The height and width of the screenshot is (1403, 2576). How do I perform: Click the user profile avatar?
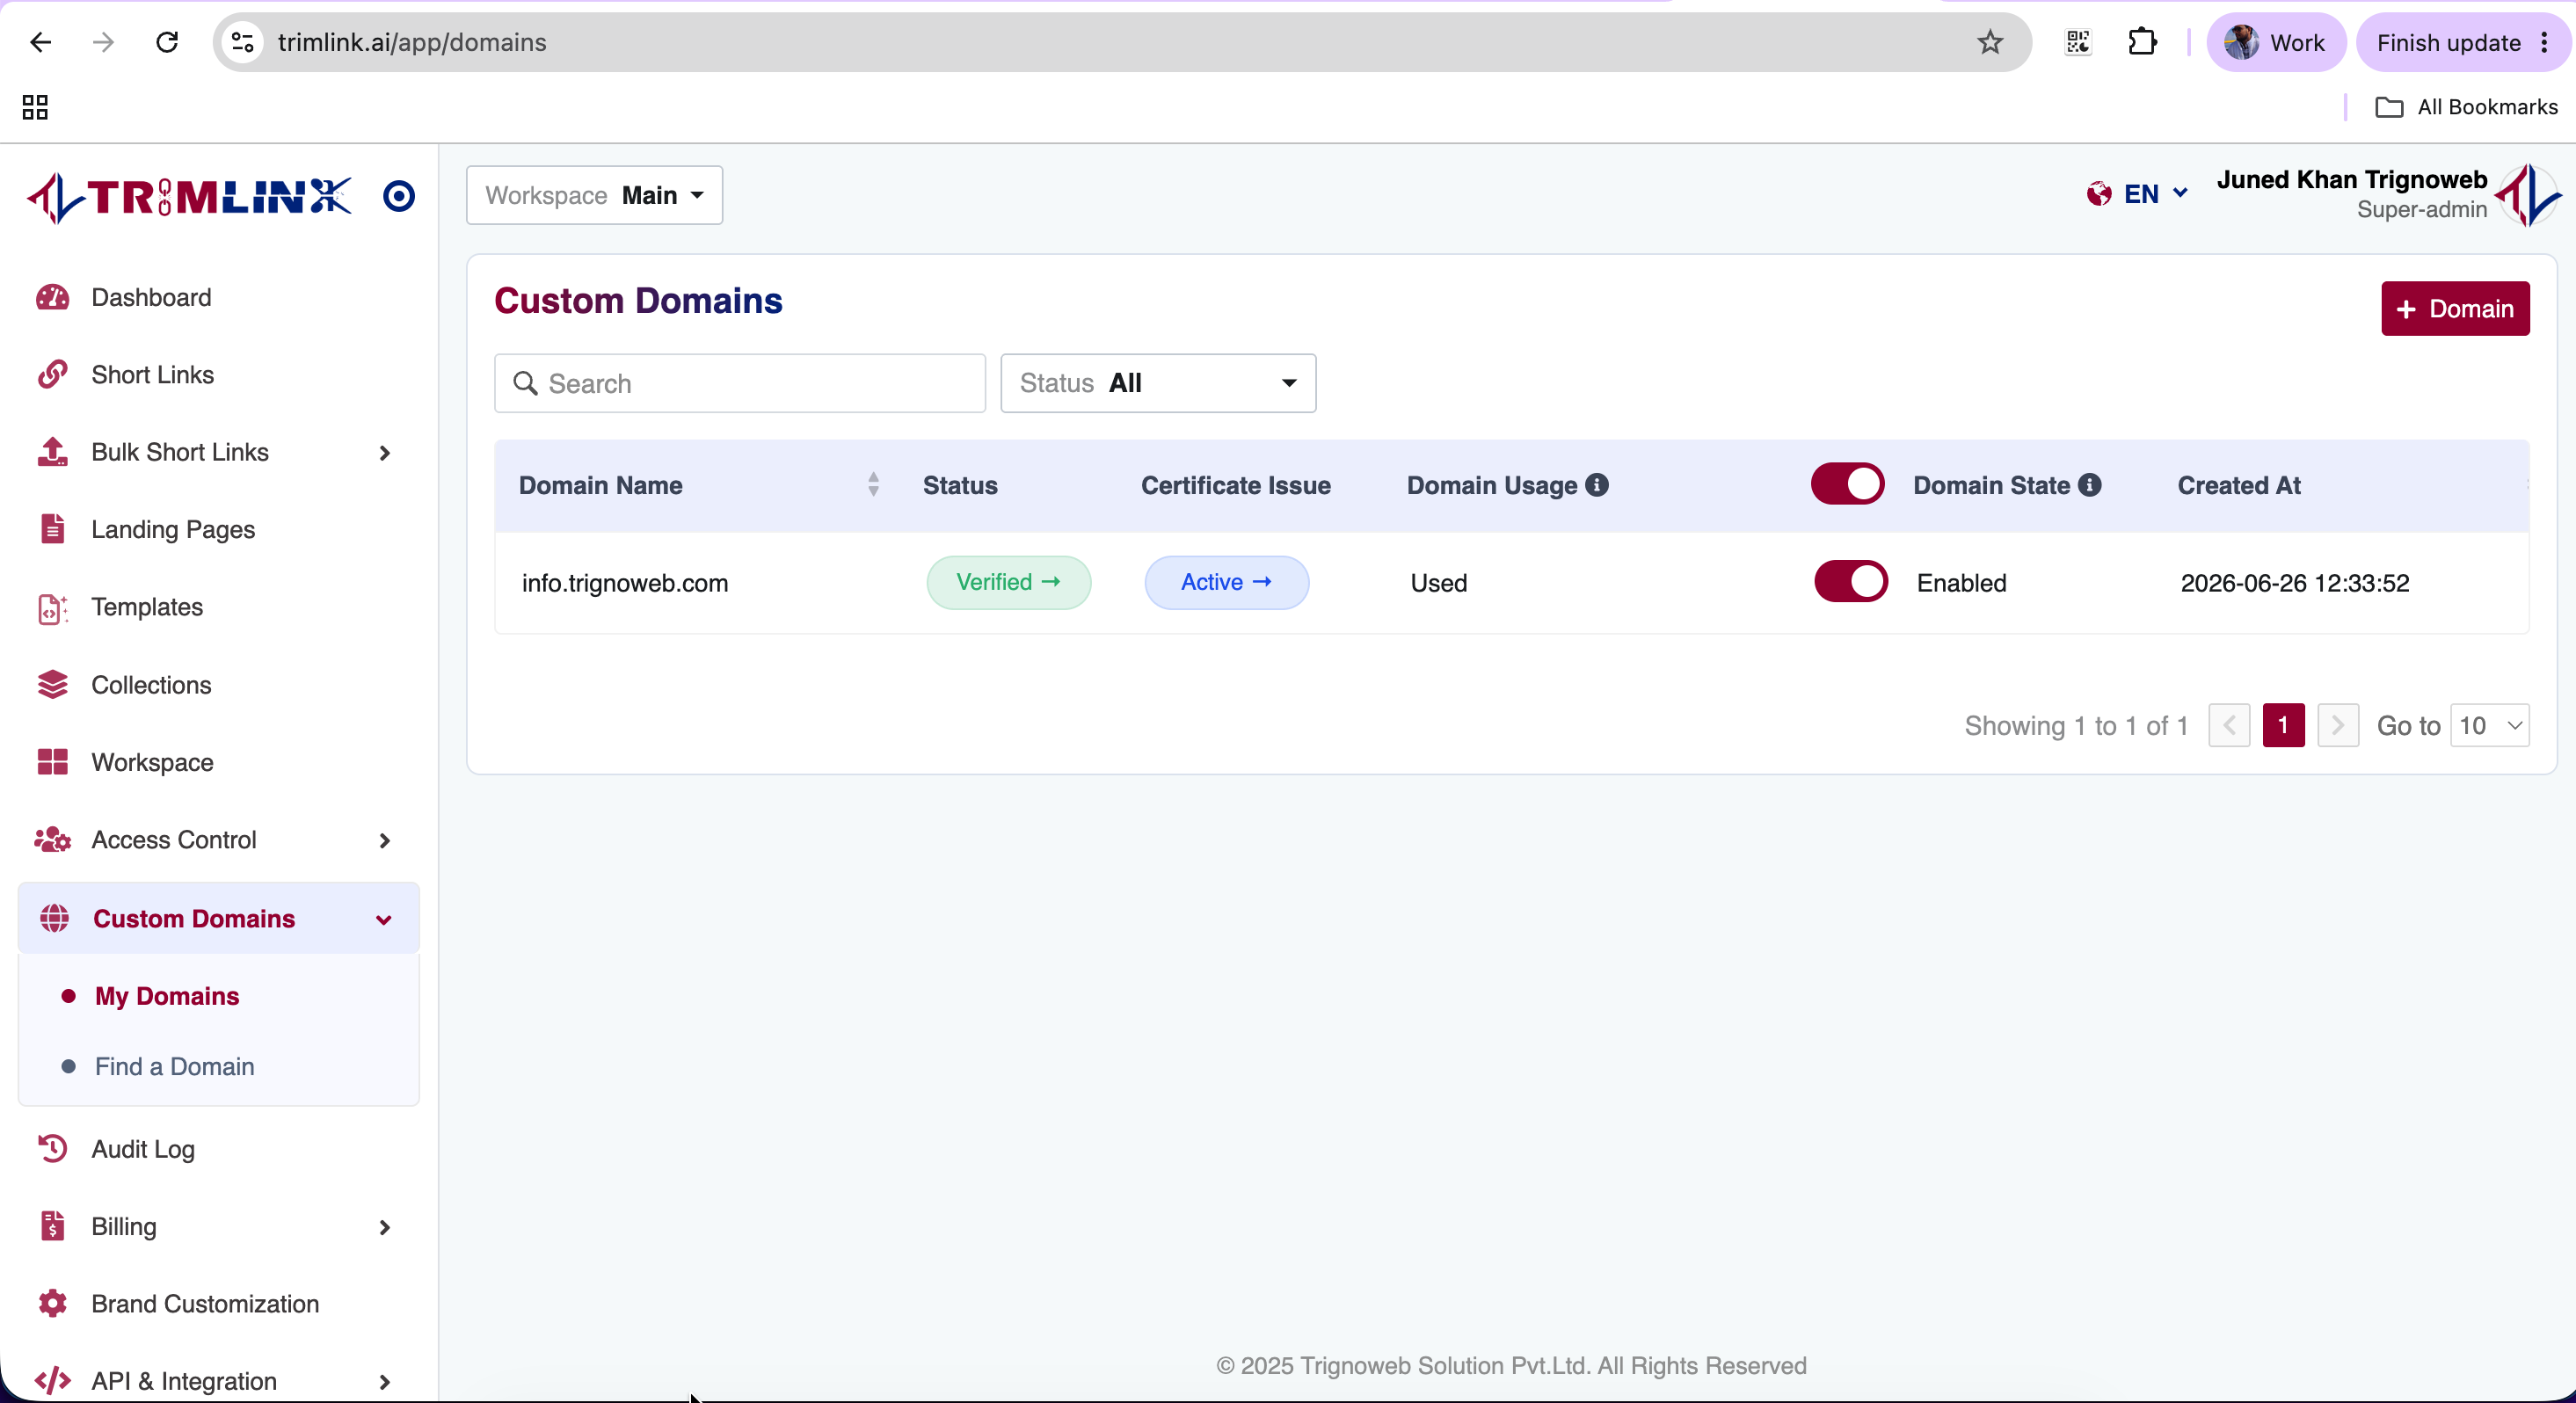pos(2528,194)
